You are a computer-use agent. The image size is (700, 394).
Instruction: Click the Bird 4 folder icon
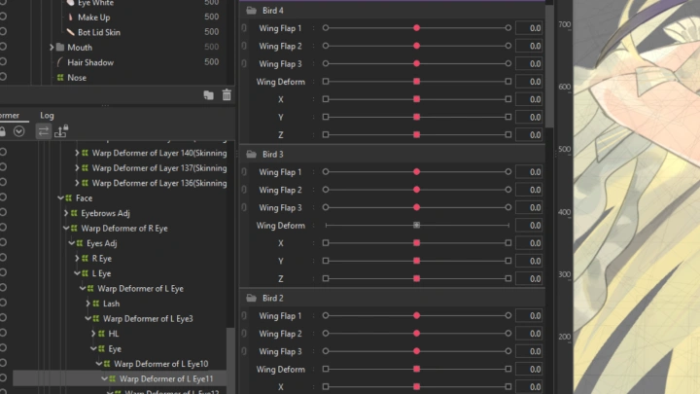pyautogui.click(x=252, y=10)
